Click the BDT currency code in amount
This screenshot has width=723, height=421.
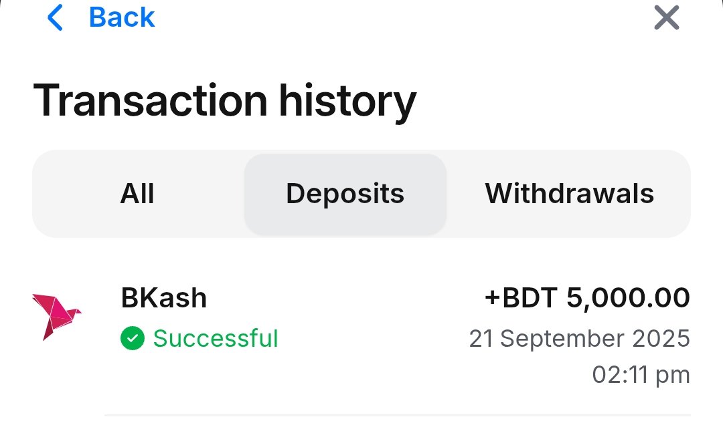[530, 298]
